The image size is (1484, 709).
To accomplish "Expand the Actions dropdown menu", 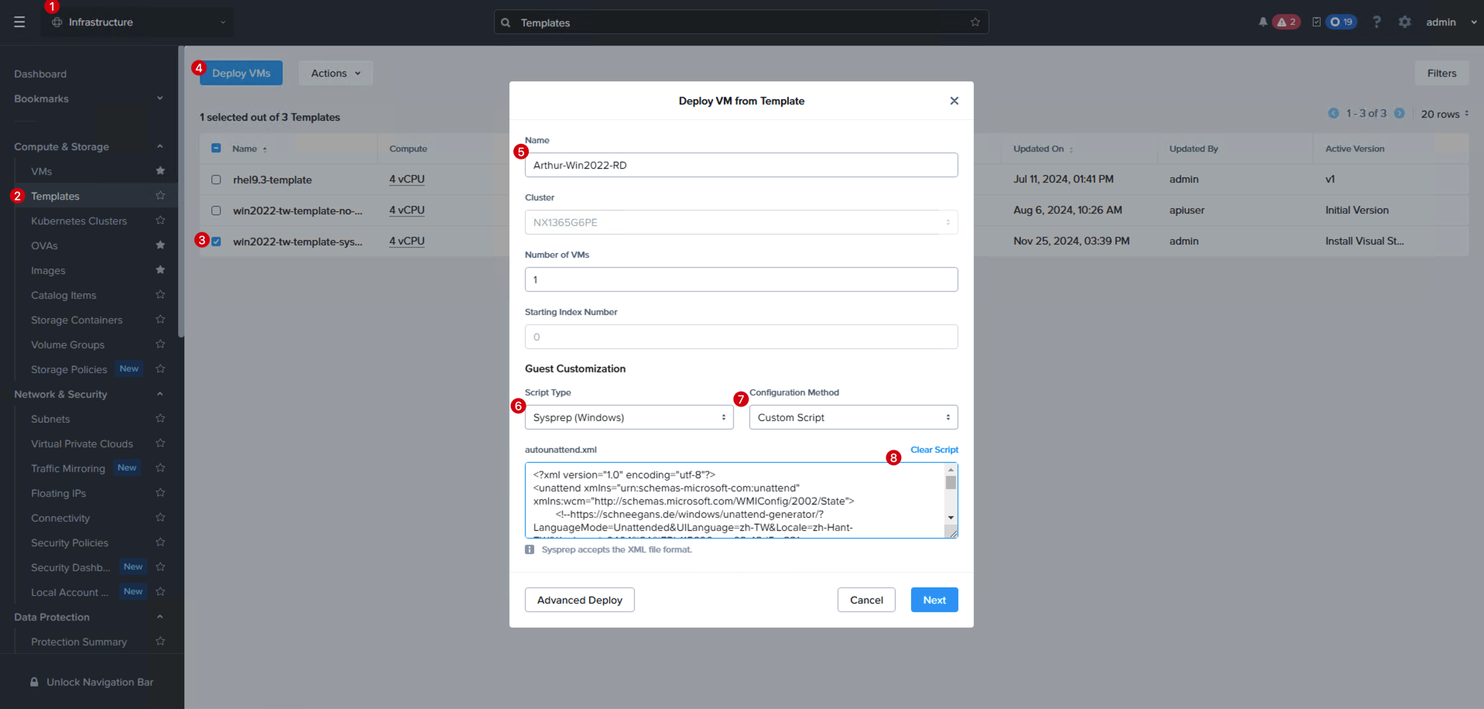I will [335, 74].
